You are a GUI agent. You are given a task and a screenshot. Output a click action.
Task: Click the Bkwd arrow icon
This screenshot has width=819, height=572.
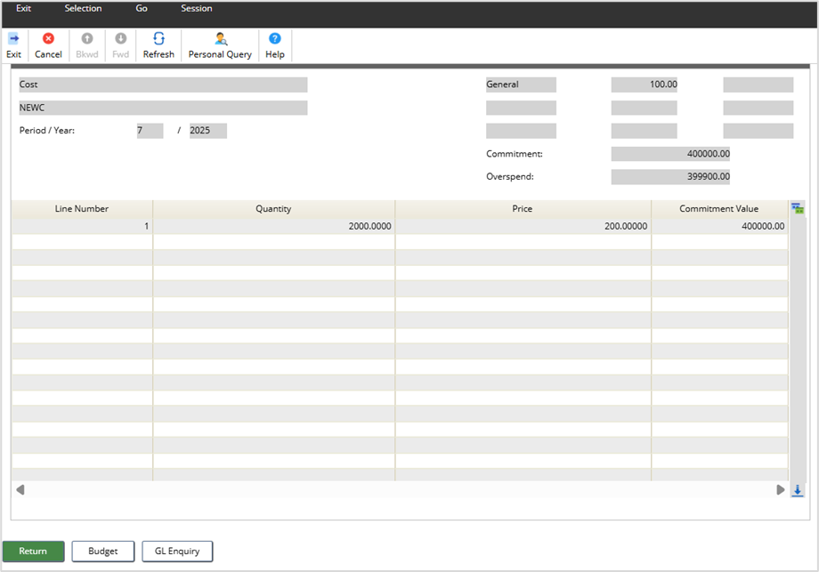(86, 38)
